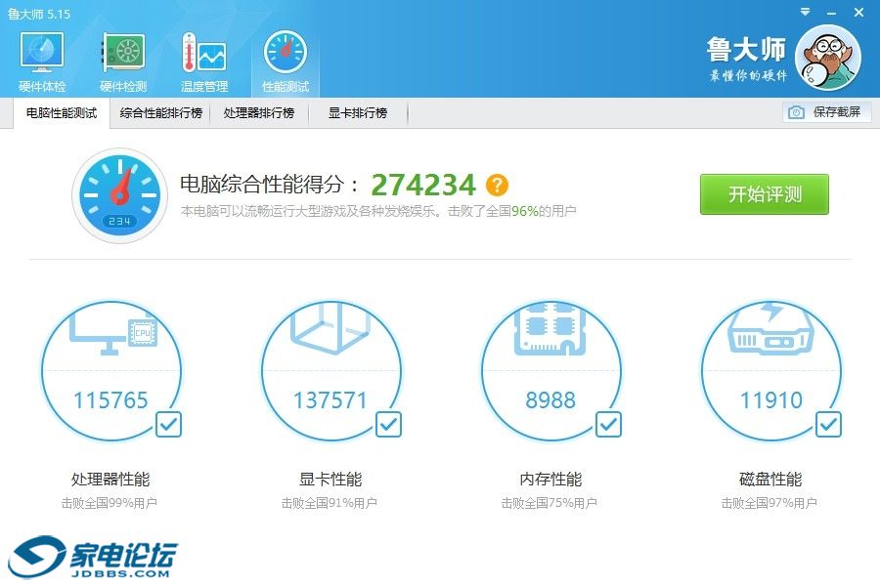This screenshot has height=586, width=880.
Task: Uncheck the 显卡性能 test checkbox
Action: (x=388, y=424)
